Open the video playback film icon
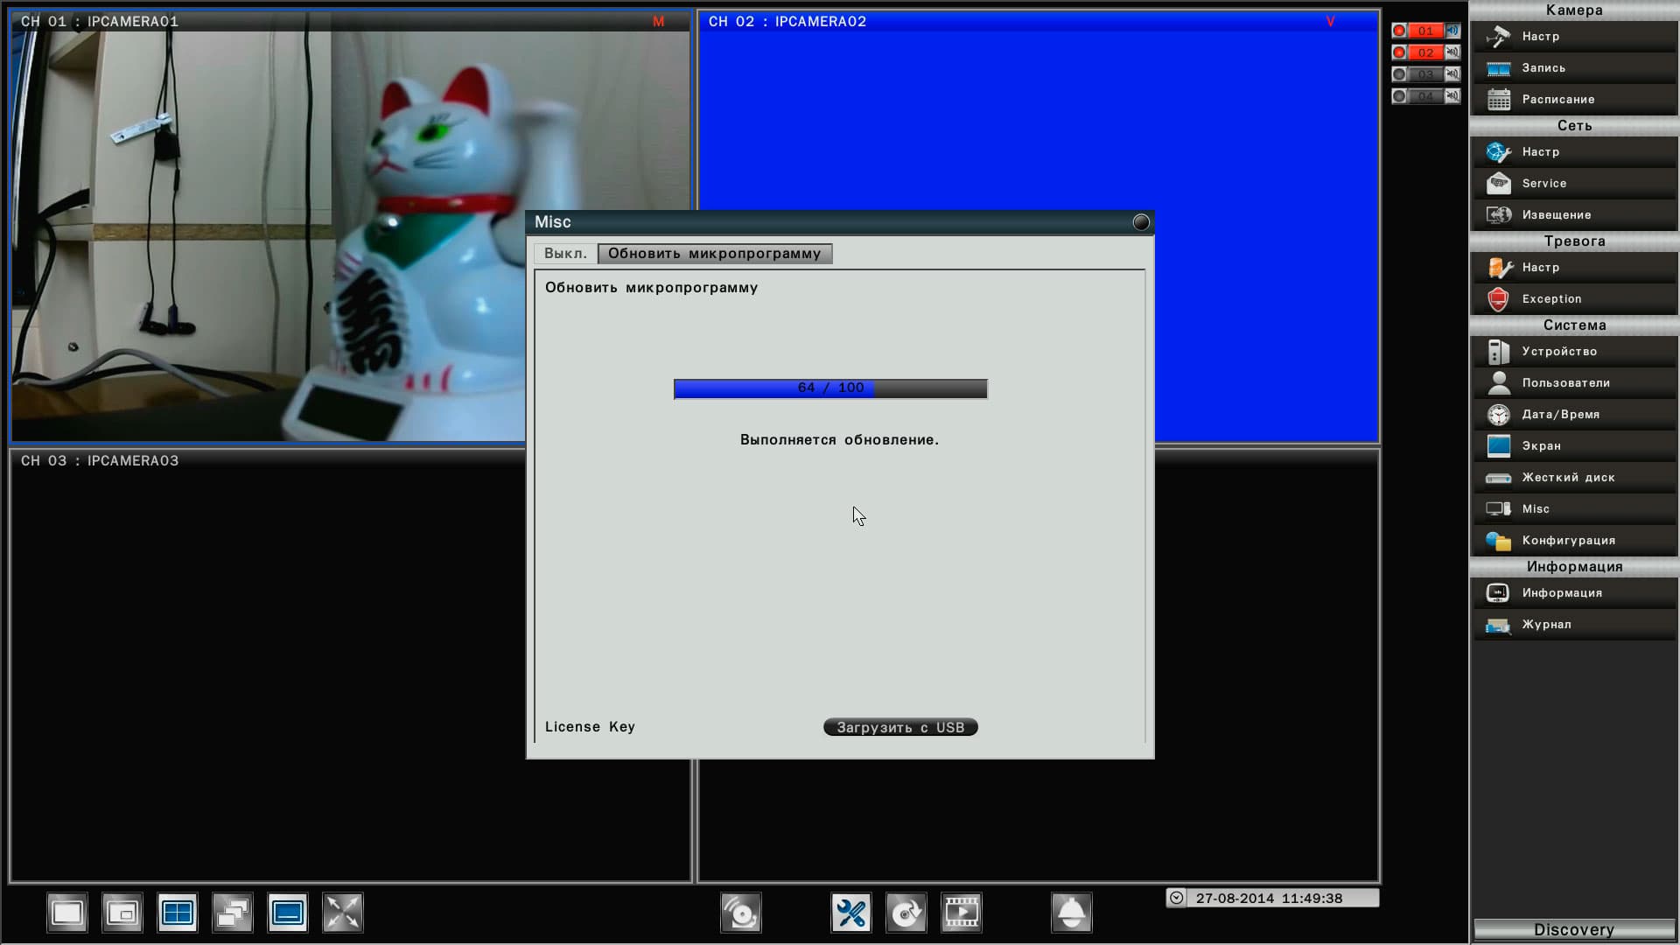Image resolution: width=1680 pixels, height=945 pixels. tap(962, 913)
